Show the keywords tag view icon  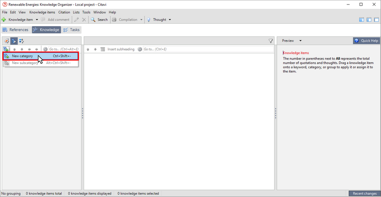[x=7, y=41]
